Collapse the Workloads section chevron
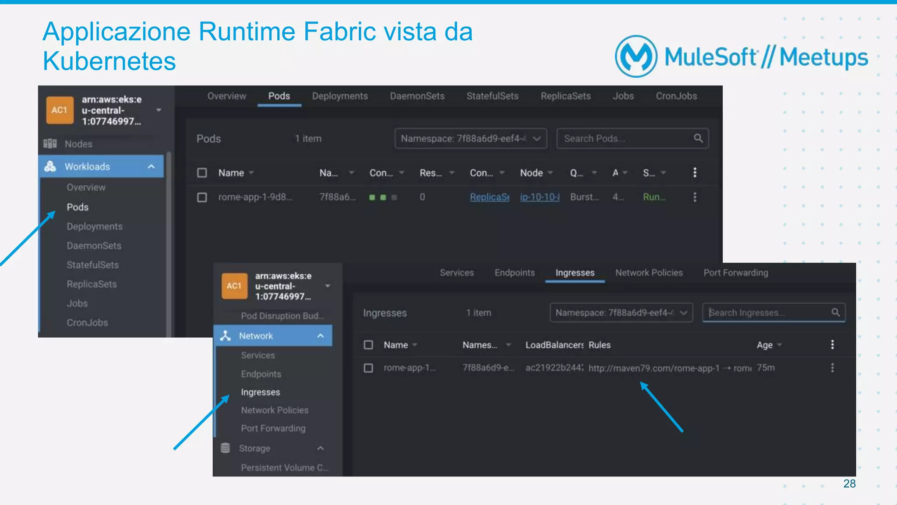The image size is (897, 505). click(151, 166)
